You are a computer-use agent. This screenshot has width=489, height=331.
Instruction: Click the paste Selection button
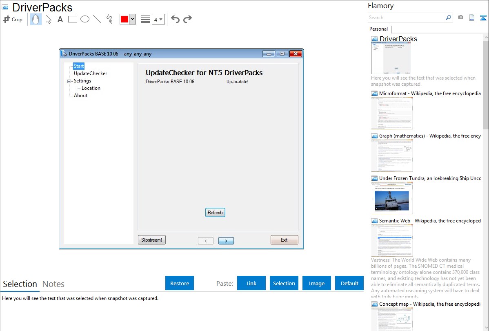[284, 283]
